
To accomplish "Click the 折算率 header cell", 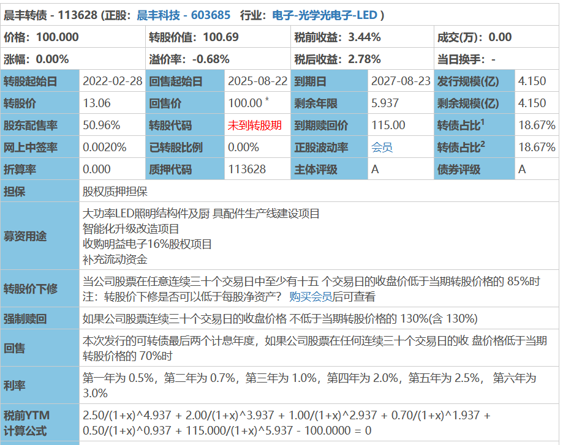I will coord(40,169).
